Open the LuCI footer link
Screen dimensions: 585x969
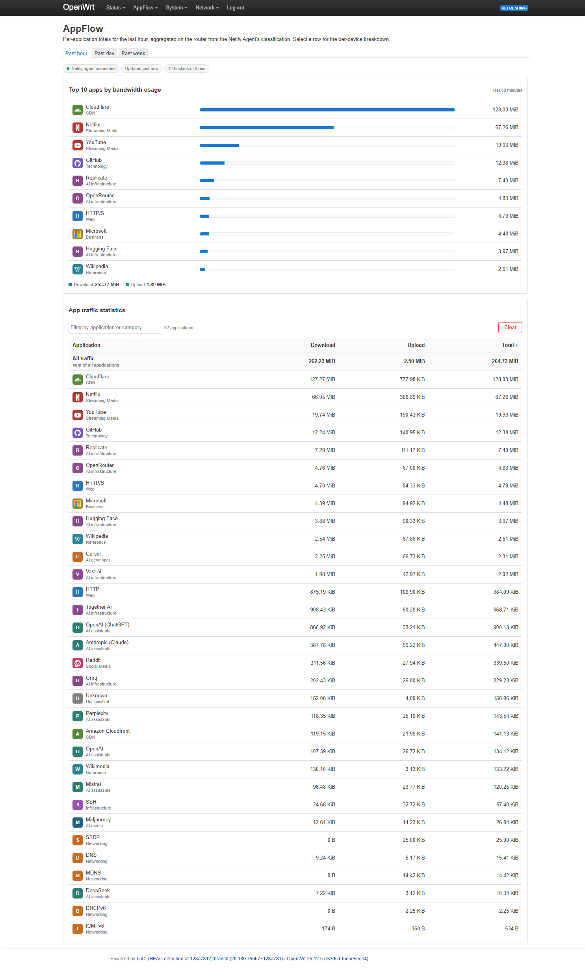141,958
